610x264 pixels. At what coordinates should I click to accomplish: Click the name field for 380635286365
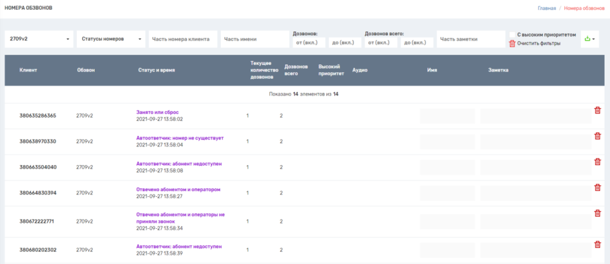(x=447, y=116)
